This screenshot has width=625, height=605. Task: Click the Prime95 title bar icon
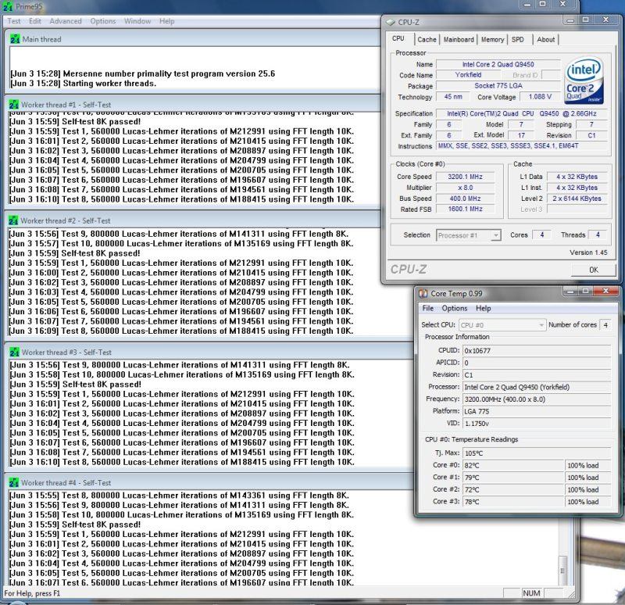(x=8, y=6)
